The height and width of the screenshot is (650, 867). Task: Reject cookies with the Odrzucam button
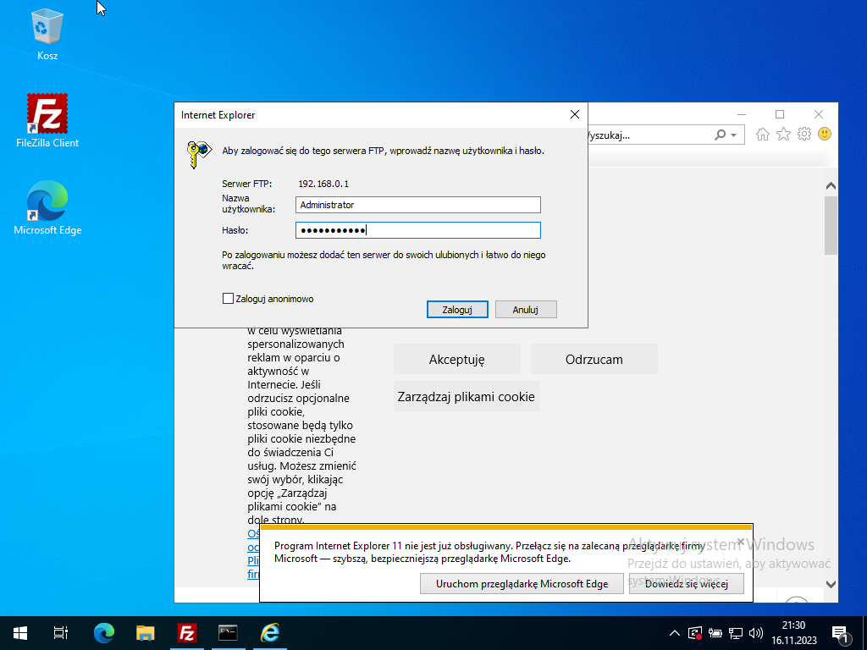click(x=594, y=359)
